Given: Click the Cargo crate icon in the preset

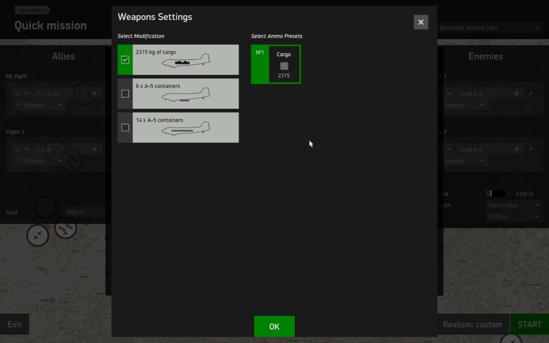Looking at the screenshot, I should point(284,66).
